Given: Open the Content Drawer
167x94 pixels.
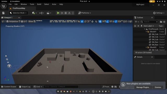Looking at the screenshot, I should [9, 87].
